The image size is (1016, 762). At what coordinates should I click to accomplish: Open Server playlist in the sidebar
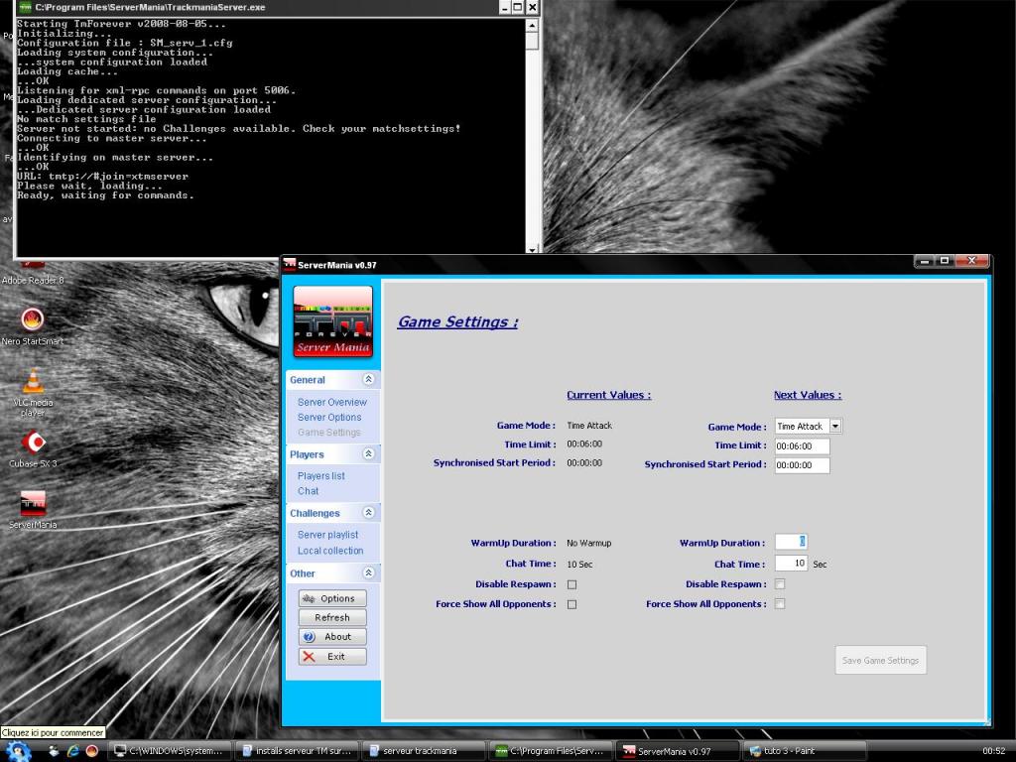pos(327,535)
